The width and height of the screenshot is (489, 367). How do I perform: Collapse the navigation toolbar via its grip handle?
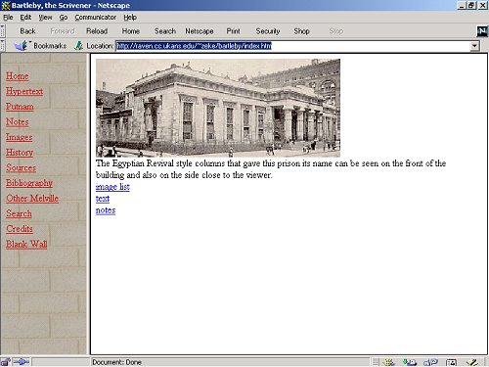(x=2, y=31)
